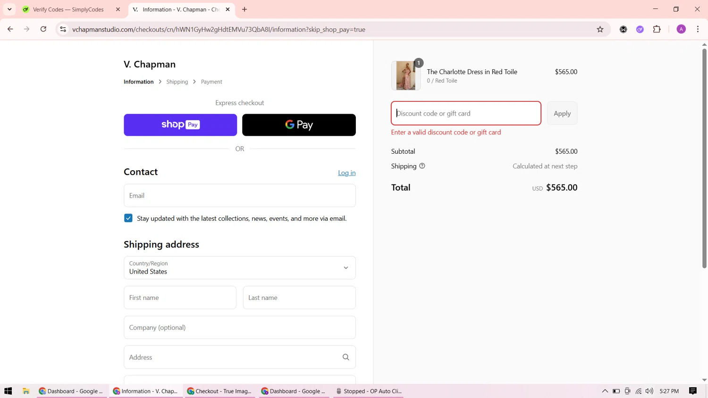Viewport: 708px width, 398px height.
Task: Click the Information breadcrumb step
Action: 138,82
